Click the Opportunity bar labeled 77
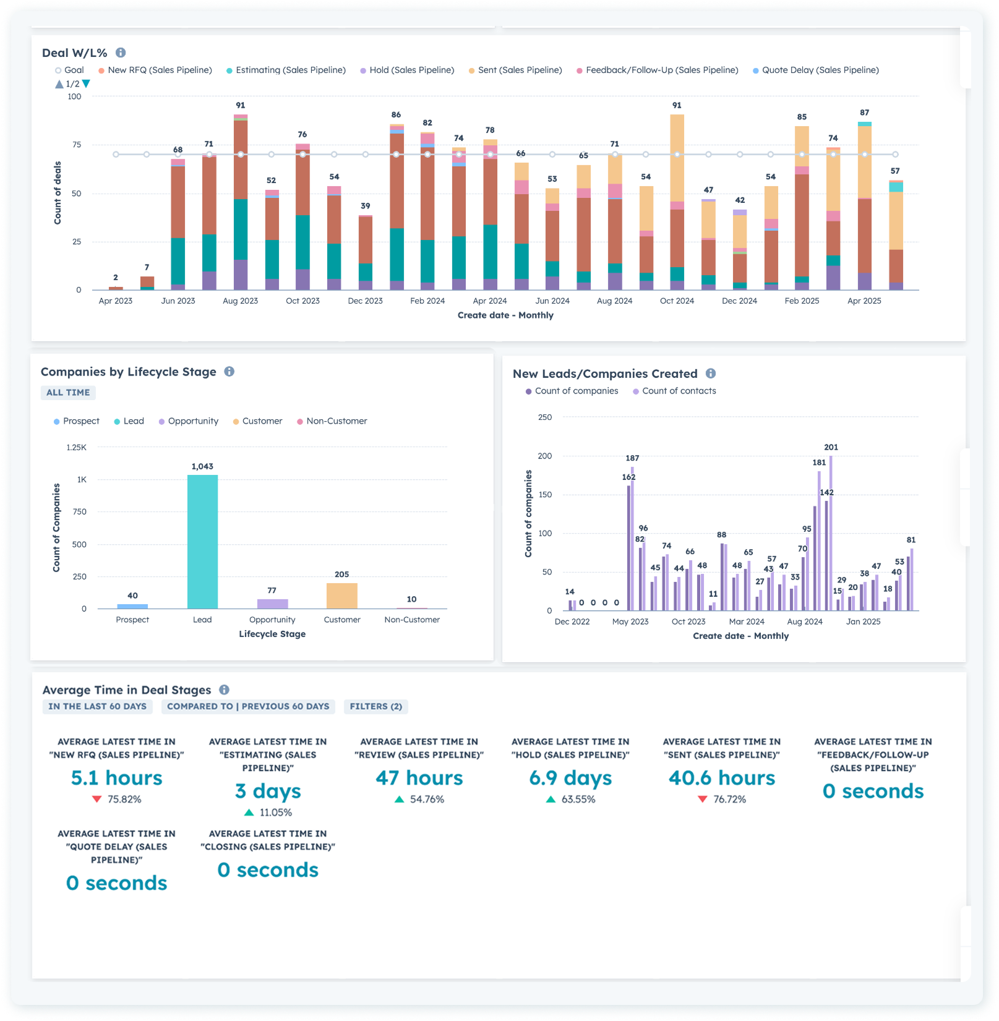The image size is (999, 1021). 272,604
